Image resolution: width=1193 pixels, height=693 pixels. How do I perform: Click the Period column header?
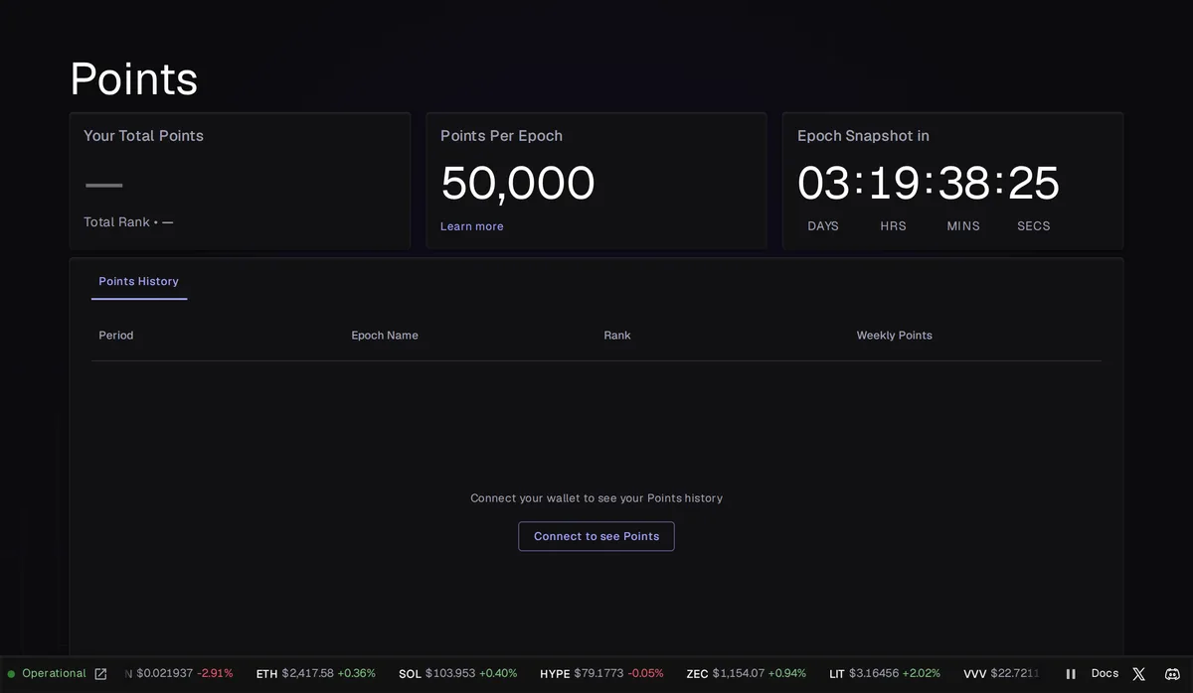tap(116, 336)
